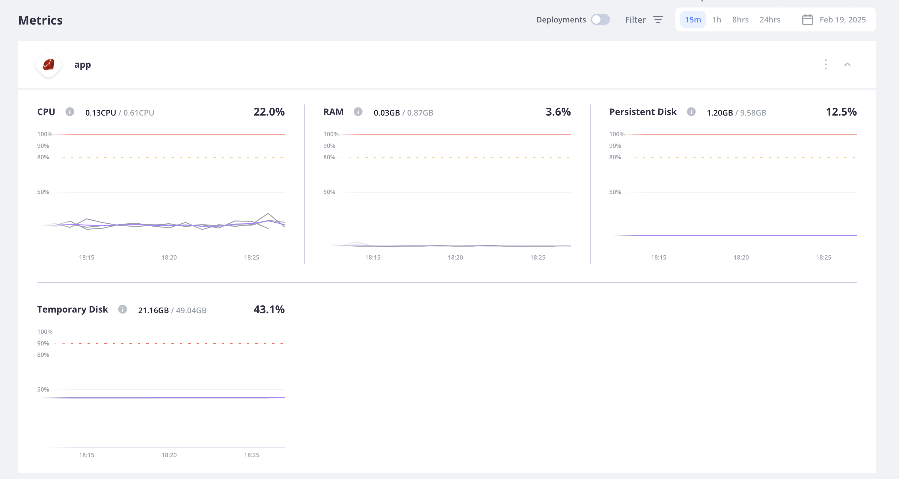
Task: Open the three-dot menu on the app card
Action: pyautogui.click(x=826, y=64)
